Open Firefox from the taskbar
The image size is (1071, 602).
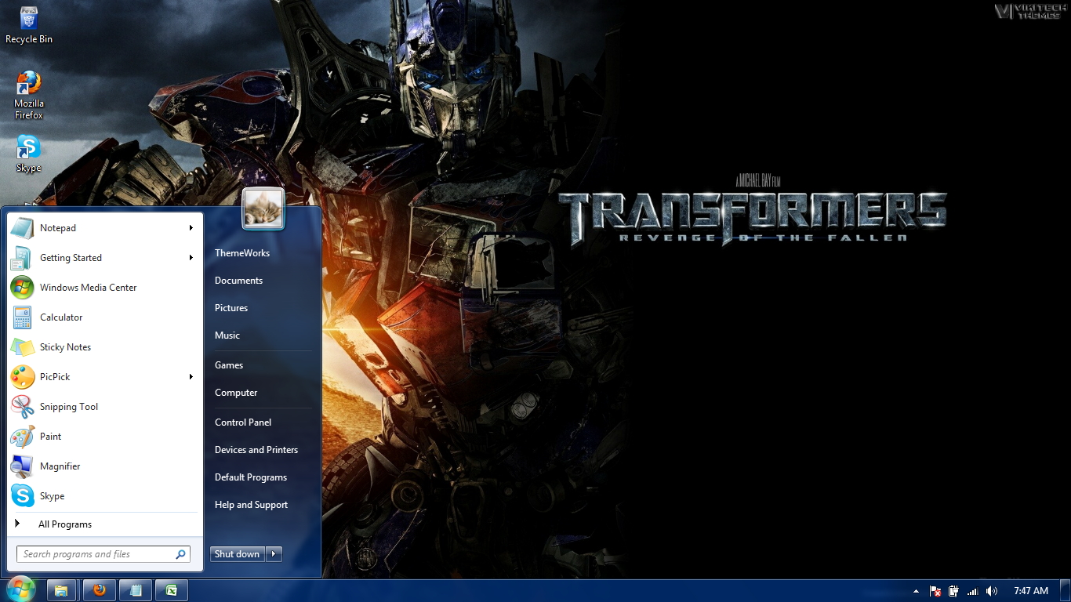pyautogui.click(x=99, y=589)
